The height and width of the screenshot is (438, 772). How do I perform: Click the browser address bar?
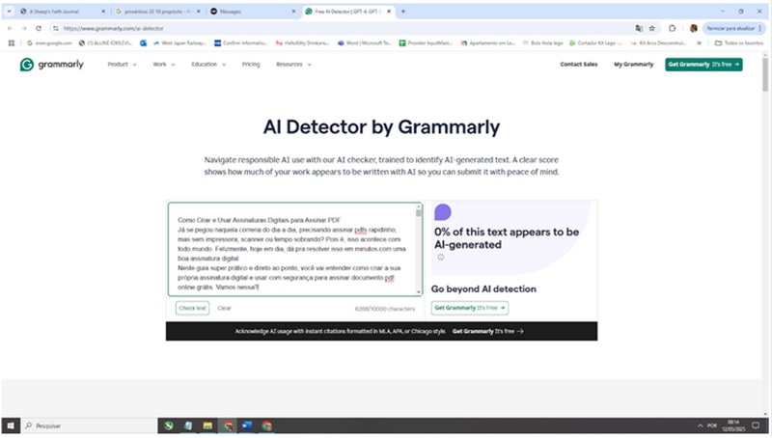tap(345, 29)
